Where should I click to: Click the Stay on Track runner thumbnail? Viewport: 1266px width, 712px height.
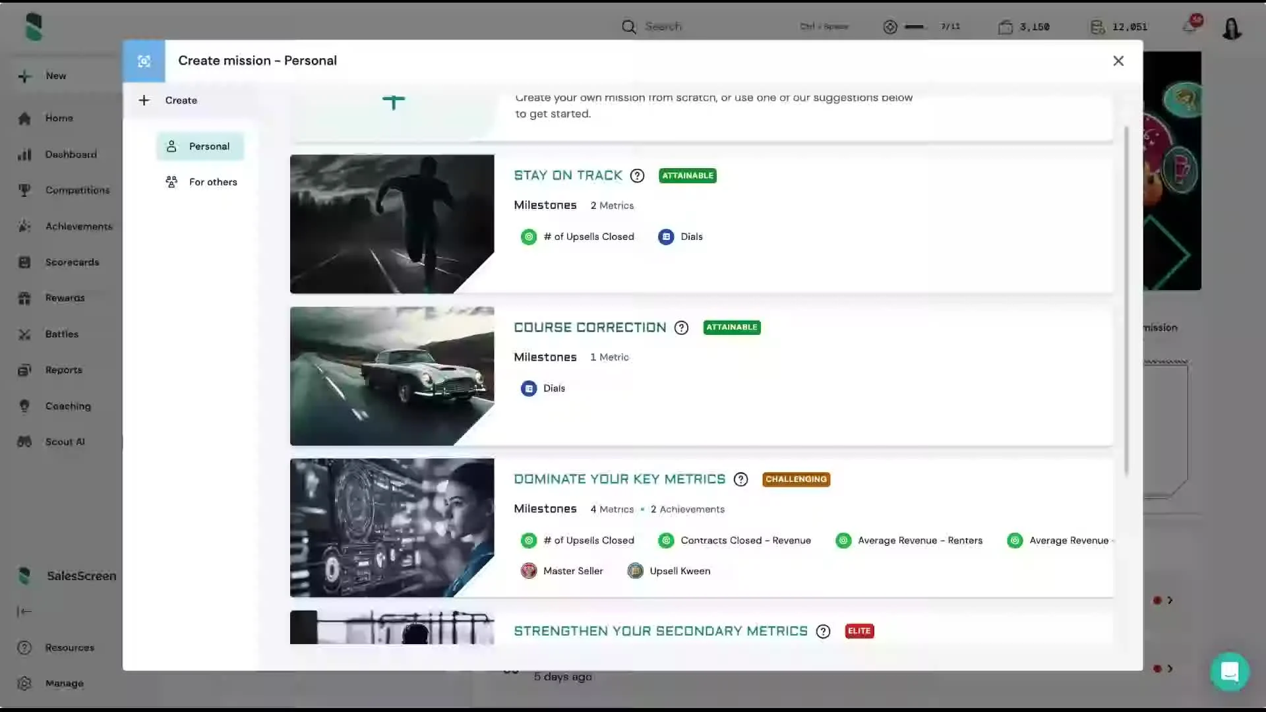coord(392,224)
